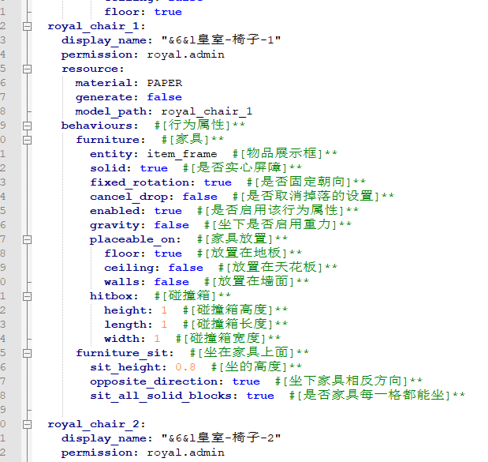
Task: Fold the hitbox block
Action: pyautogui.click(x=28, y=296)
